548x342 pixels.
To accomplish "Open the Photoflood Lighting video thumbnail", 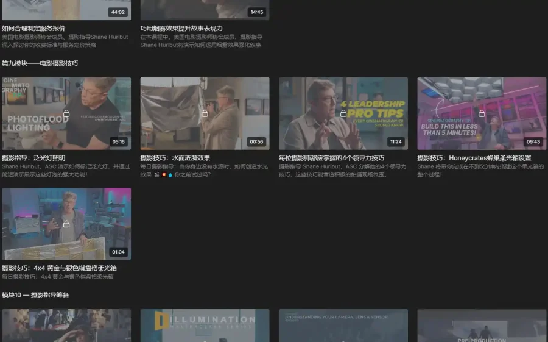I will (x=66, y=113).
